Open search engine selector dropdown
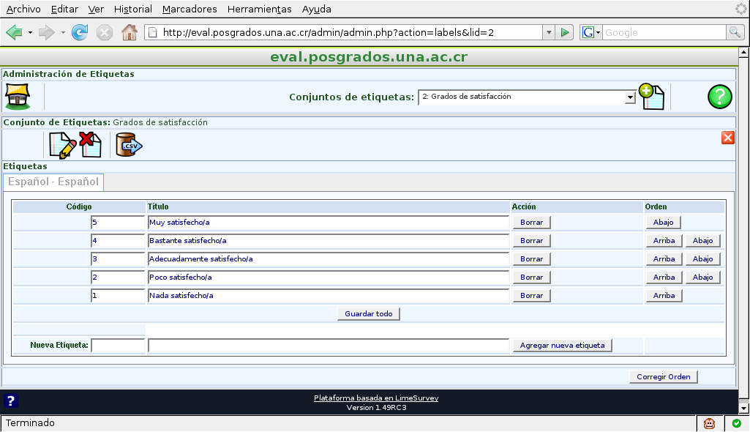This screenshot has height=432, width=750. [x=591, y=32]
